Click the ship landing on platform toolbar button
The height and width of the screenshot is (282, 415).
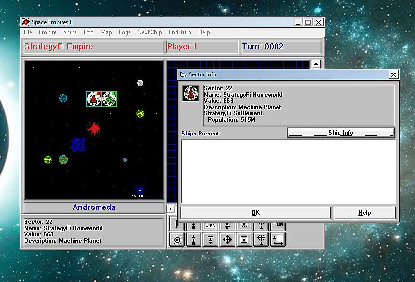click(227, 226)
